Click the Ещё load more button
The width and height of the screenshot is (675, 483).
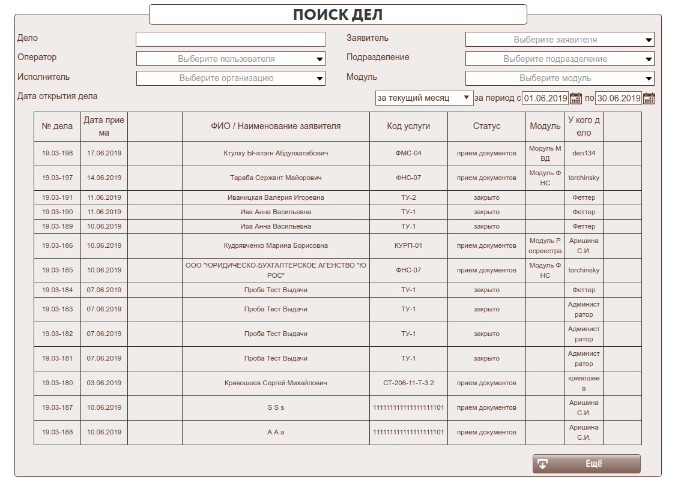(x=586, y=464)
